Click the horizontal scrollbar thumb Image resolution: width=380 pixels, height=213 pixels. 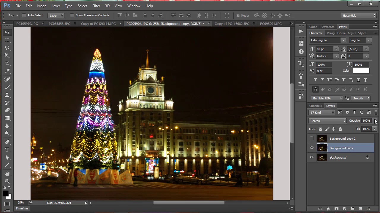click(x=189, y=203)
